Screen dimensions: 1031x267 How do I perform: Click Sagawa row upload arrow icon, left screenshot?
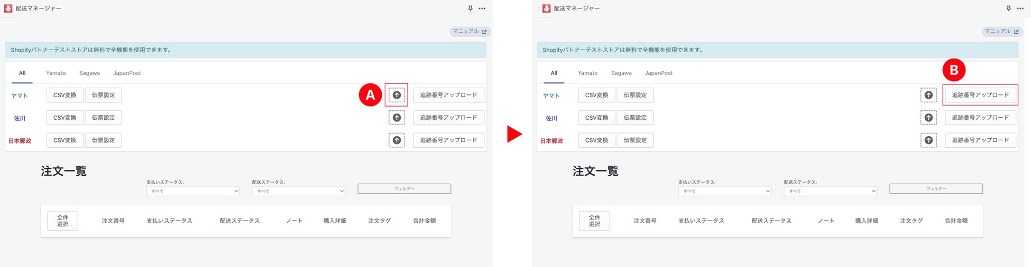[397, 118]
